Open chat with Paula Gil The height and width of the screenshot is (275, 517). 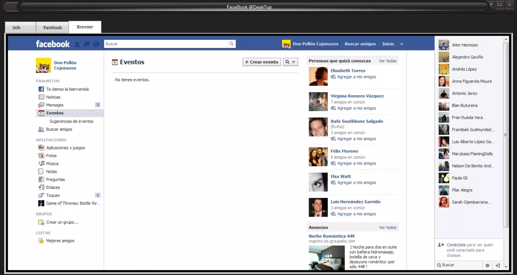(468, 178)
